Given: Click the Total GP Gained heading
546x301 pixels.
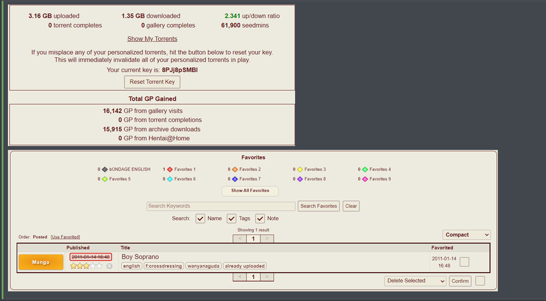Looking at the screenshot, I should tap(152, 99).
